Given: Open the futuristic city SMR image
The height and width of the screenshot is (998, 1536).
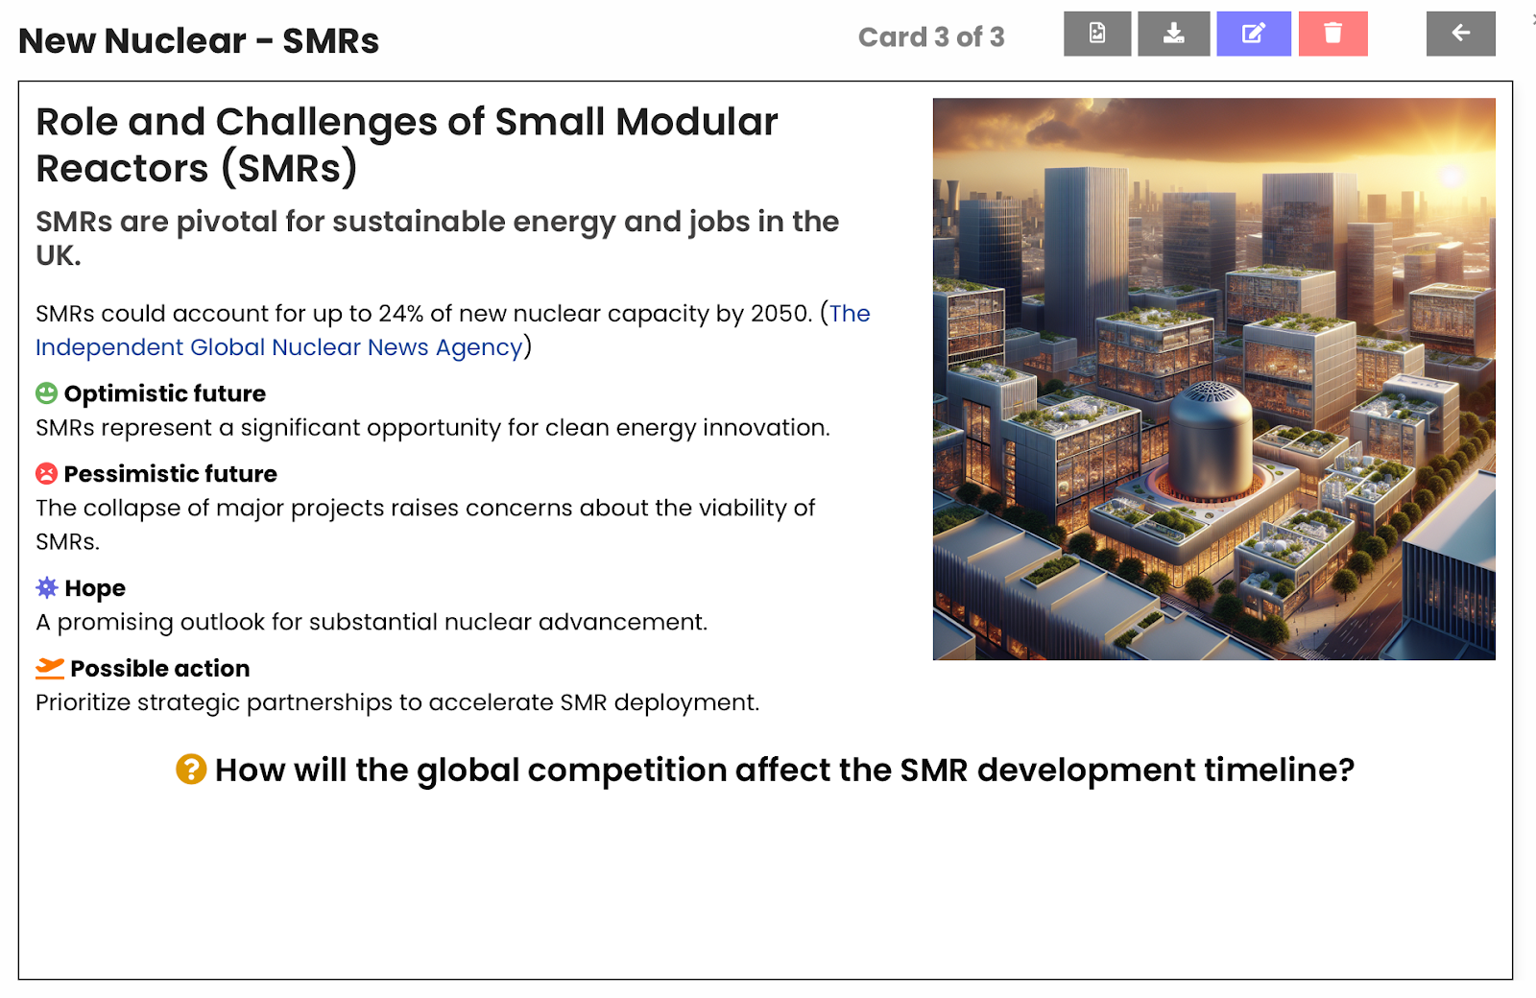Looking at the screenshot, I should coord(1213,379).
